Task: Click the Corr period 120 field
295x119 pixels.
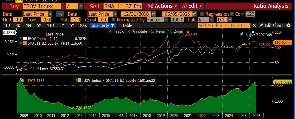Action: [x=250, y=14]
